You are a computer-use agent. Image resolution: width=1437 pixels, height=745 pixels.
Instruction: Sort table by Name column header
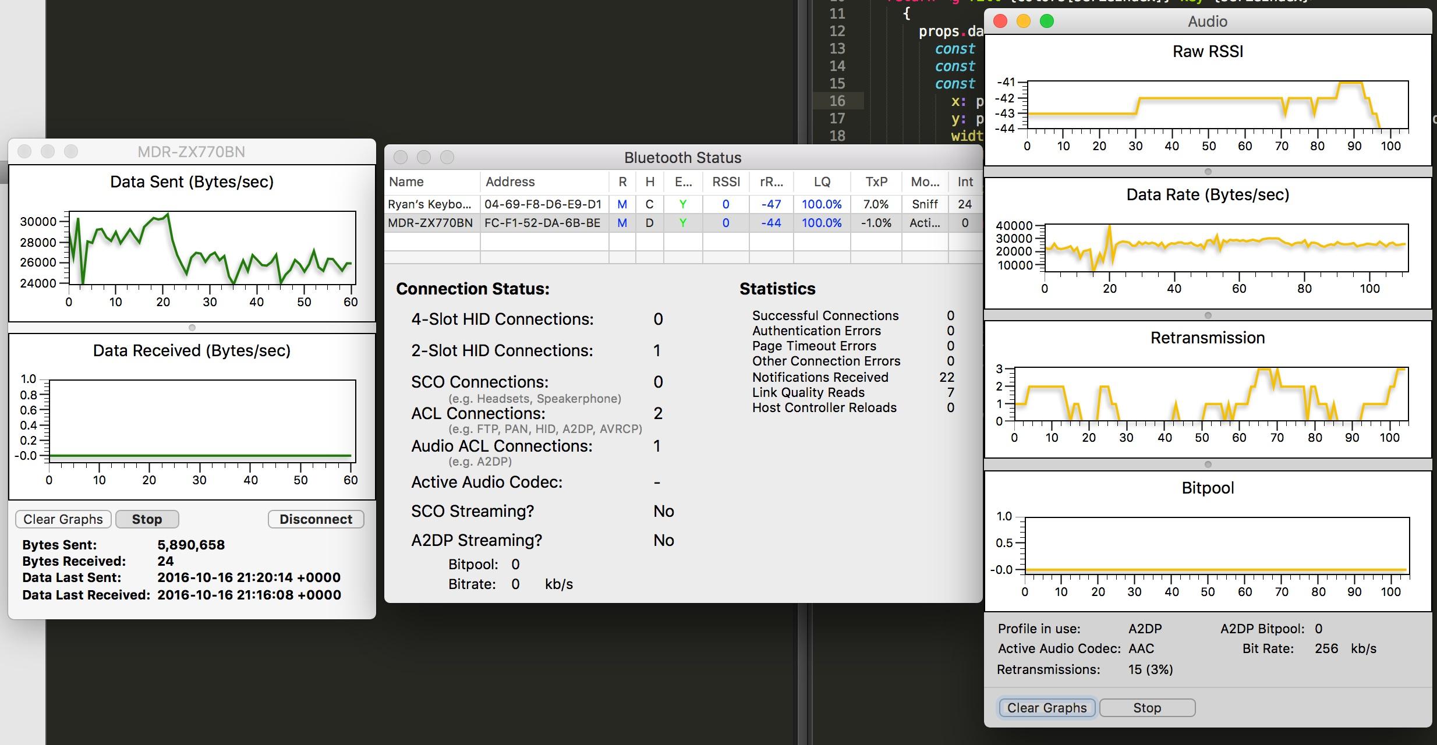(x=432, y=182)
